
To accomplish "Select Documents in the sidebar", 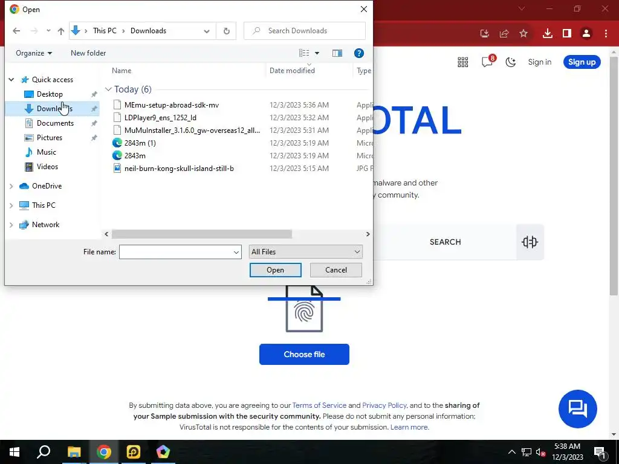I will [55, 123].
